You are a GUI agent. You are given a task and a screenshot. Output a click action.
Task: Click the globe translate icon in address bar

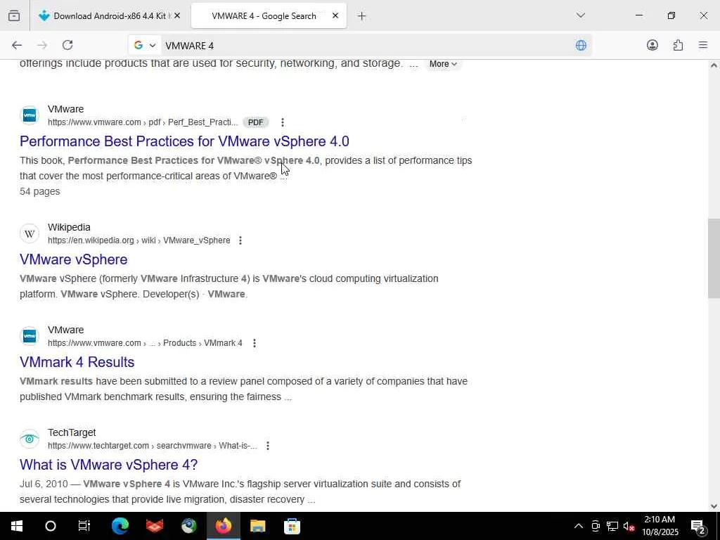pyautogui.click(x=581, y=45)
